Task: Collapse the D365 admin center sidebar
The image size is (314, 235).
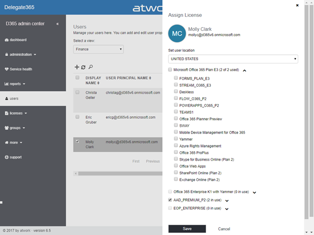Action: (58, 24)
